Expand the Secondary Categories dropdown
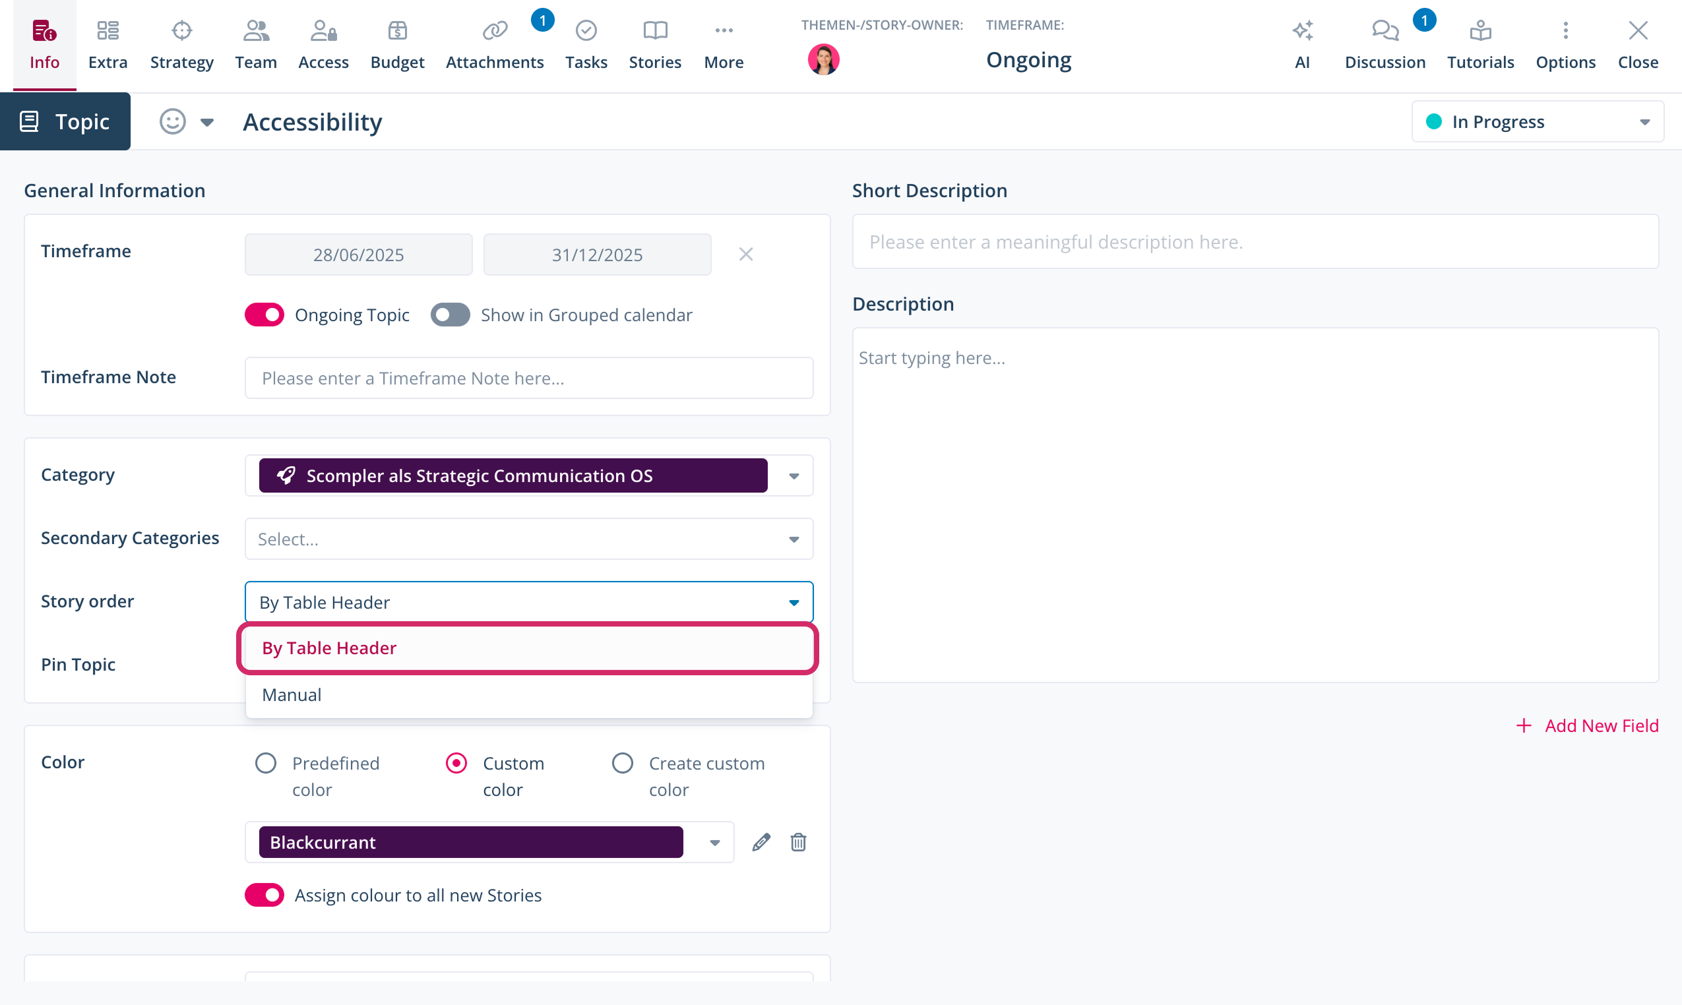This screenshot has width=1682, height=1005. pos(794,539)
